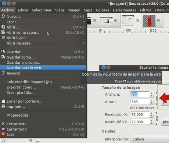Viewport: 169px width, 143px height.
Task: Toggle Anchura/Altura chain link
Action: pyautogui.click(x=157, y=98)
